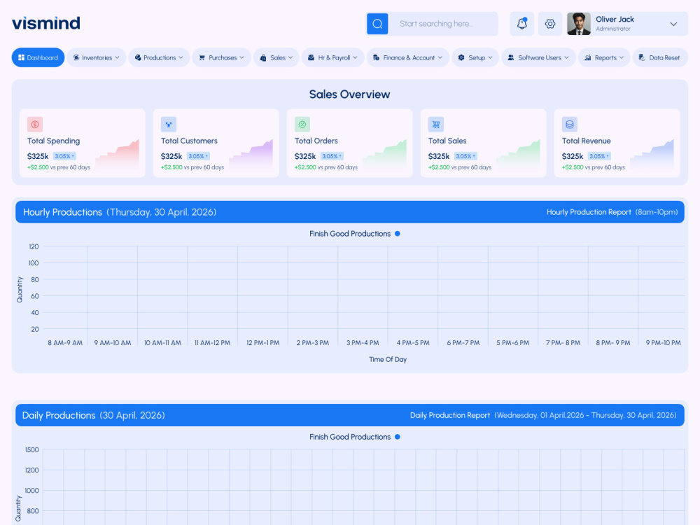Click 3.05% badge in Total Spending card
Viewport: 700px width, 525px height.
click(x=64, y=156)
